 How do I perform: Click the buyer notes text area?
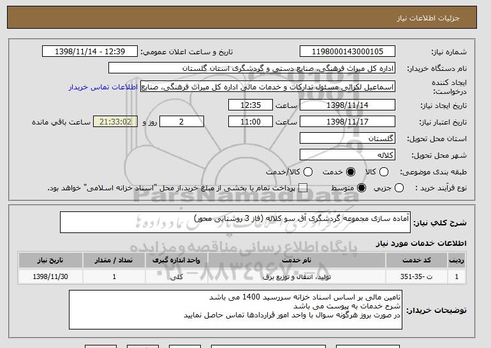[x=235, y=310]
